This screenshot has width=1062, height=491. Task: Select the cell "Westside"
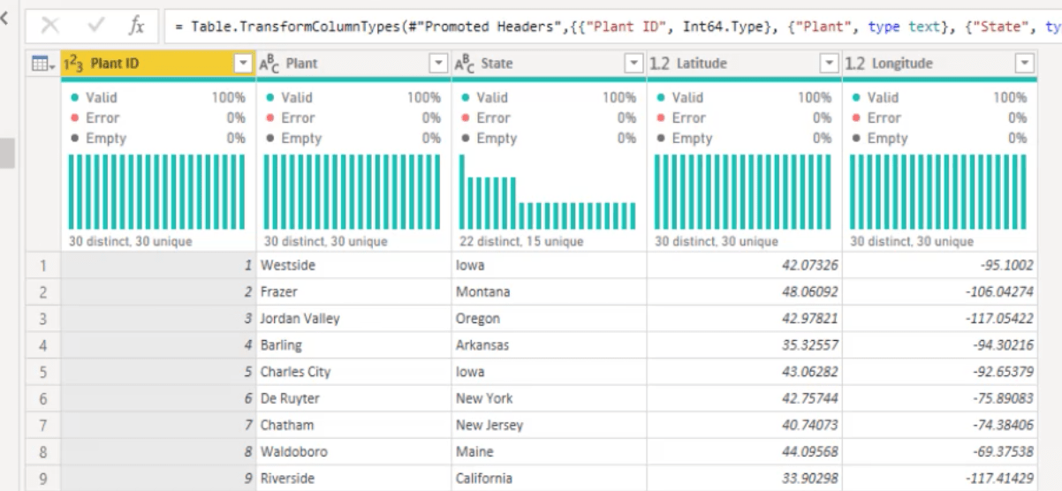coord(353,265)
